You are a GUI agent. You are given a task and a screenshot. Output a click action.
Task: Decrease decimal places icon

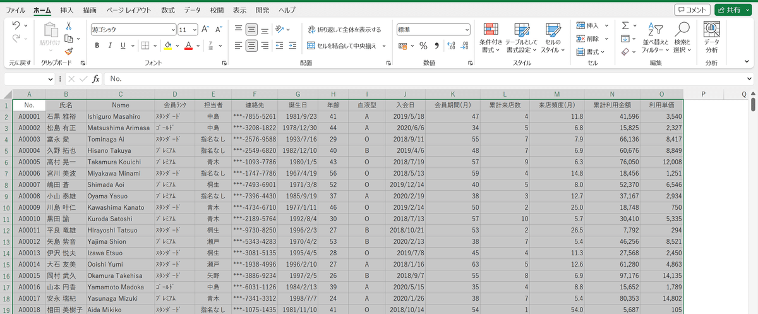pyautogui.click(x=466, y=45)
